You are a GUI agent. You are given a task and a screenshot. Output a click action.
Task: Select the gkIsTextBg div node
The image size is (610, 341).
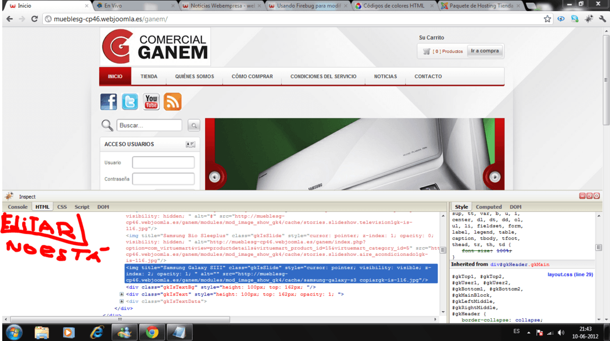point(221,287)
